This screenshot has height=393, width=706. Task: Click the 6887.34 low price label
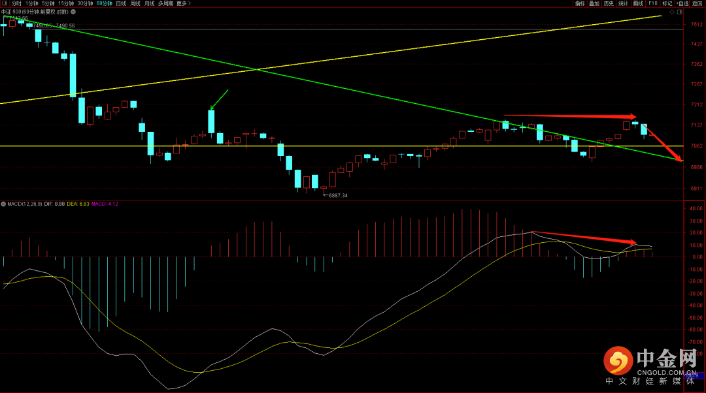[x=338, y=196]
